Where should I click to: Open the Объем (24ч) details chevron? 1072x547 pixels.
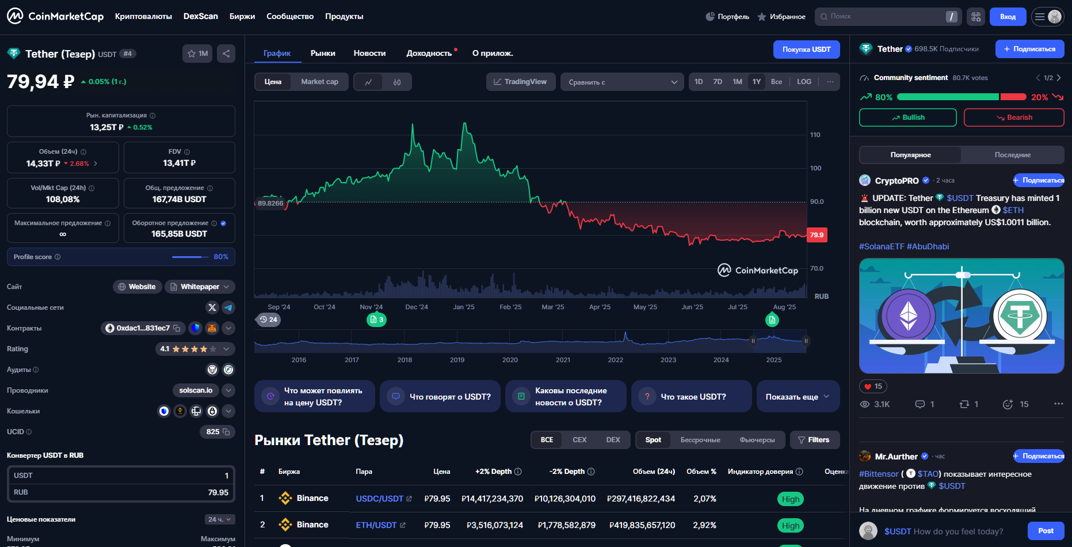coord(96,164)
